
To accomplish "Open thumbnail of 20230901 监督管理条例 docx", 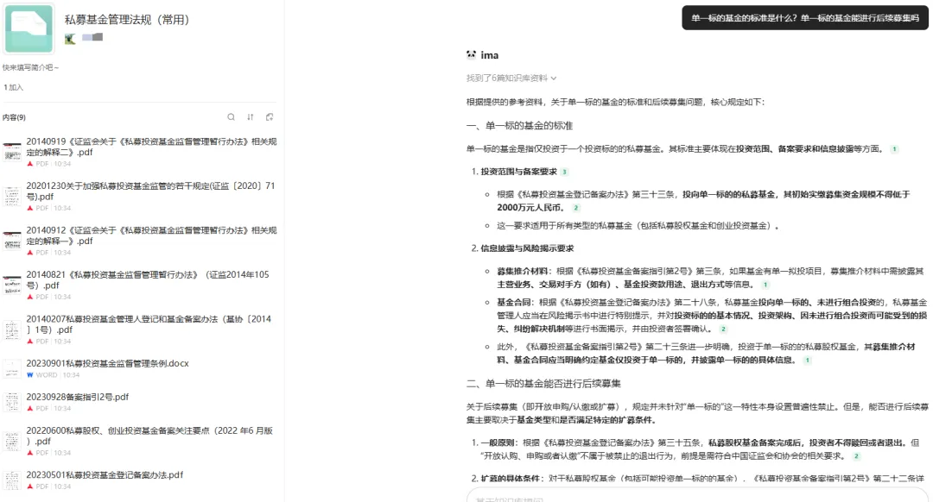I will pos(12,368).
